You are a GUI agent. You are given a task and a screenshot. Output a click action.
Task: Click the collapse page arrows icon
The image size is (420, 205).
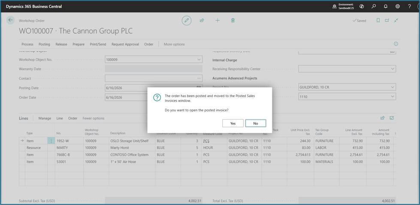coord(396,20)
